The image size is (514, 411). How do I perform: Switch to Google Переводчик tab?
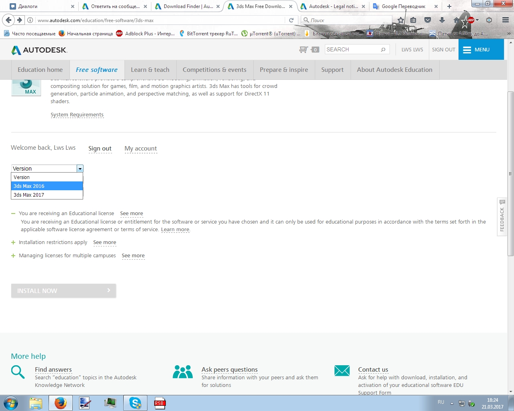click(405, 6)
